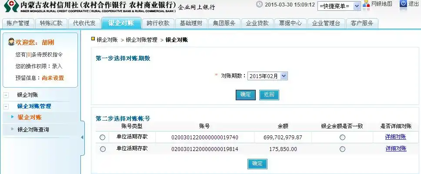
Task: Click the yellow square breadcrumb icon
Action: point(93,39)
